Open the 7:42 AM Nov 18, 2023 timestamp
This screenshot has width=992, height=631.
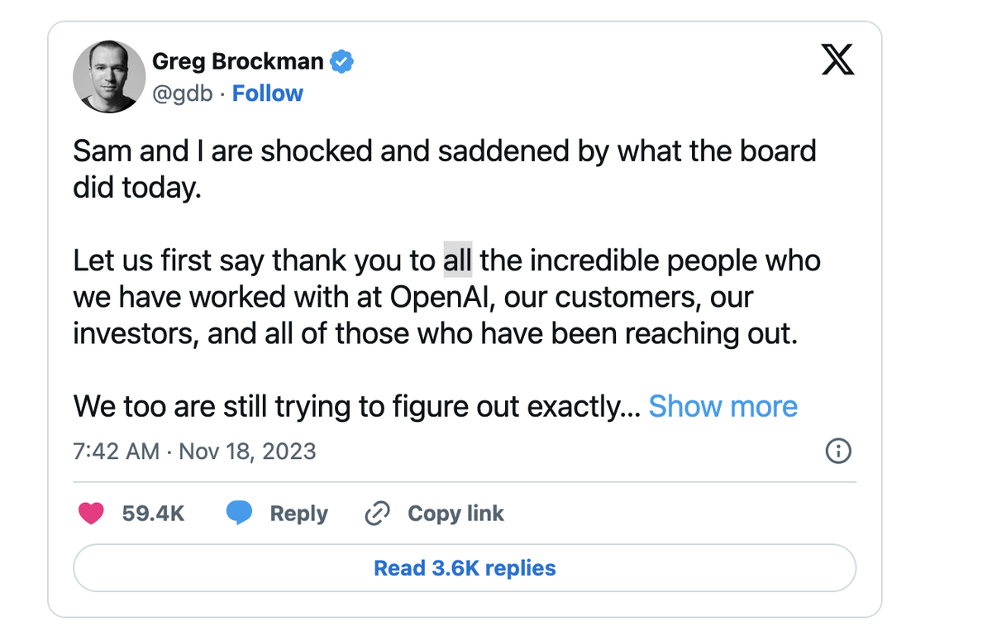(194, 452)
